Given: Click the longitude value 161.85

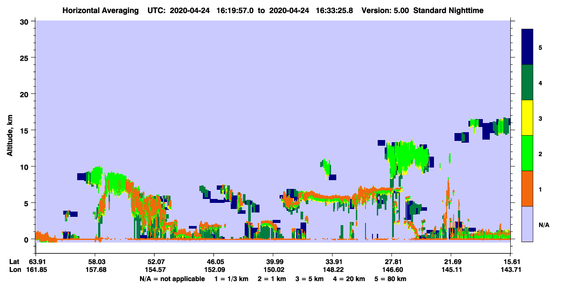Looking at the screenshot, I should 37,270.
